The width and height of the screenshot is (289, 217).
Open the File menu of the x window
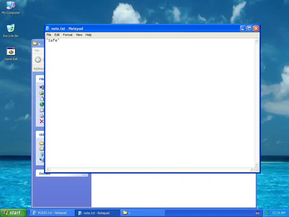click(x=37, y=51)
